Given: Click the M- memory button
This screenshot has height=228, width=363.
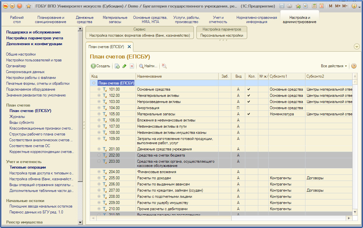Looking at the screenshot, I should point(345,6).
